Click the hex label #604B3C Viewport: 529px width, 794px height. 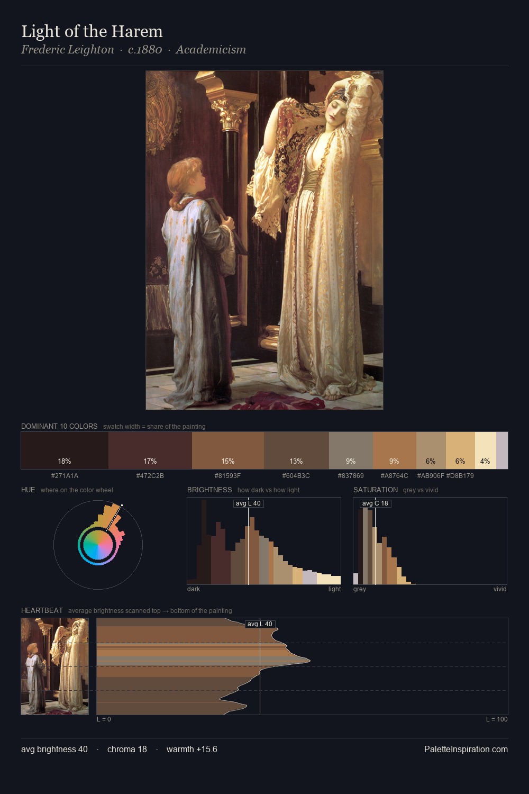click(x=296, y=476)
